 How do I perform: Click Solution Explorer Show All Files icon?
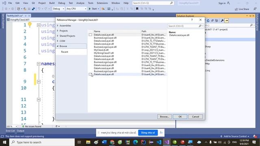217,21
